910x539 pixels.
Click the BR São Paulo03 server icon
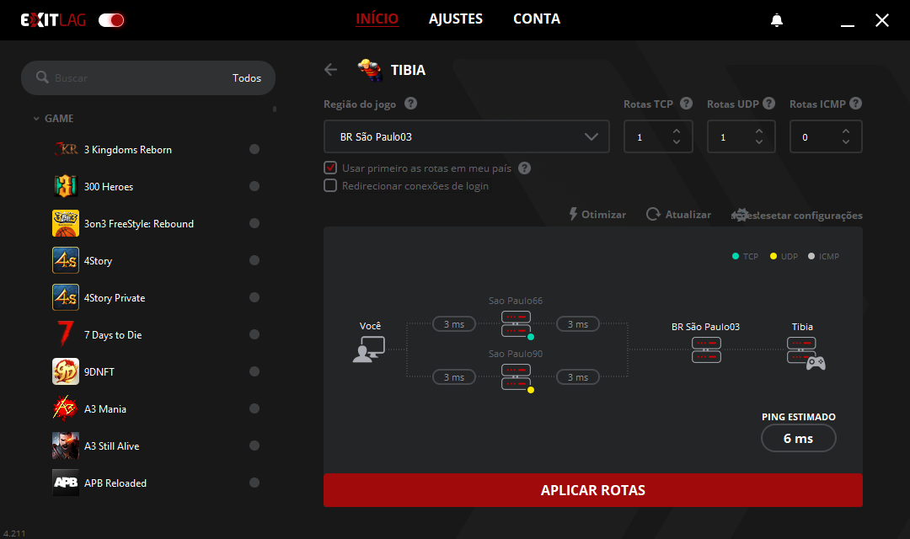(x=706, y=350)
